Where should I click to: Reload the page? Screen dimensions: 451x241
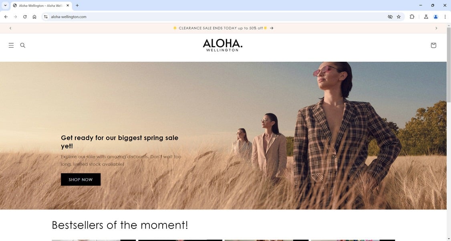click(x=25, y=17)
